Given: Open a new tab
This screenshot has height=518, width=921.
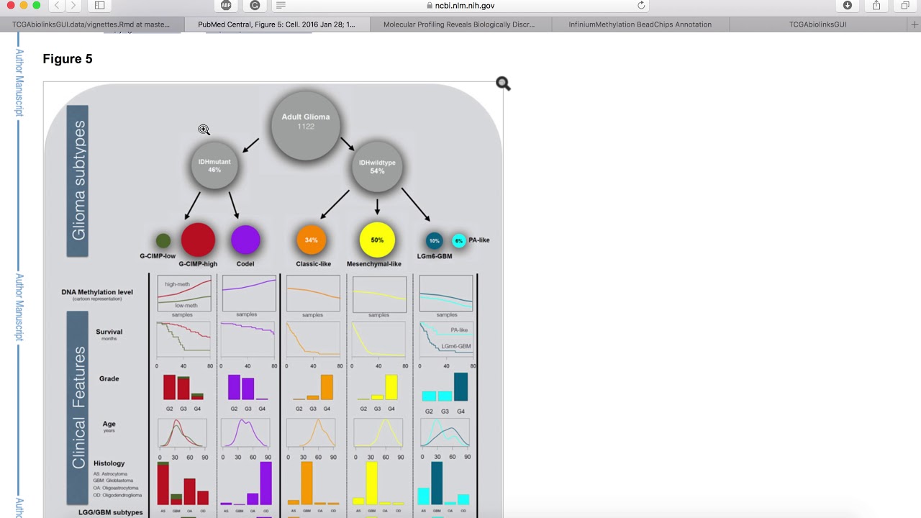Looking at the screenshot, I should (x=915, y=24).
